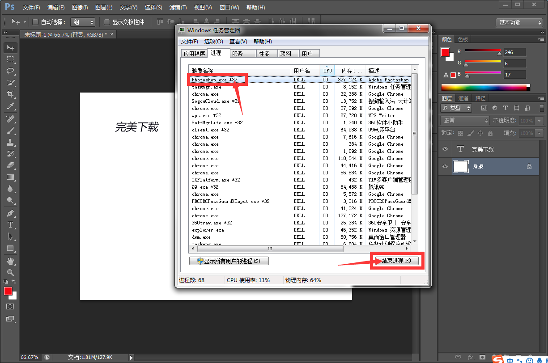Select the Path Selection tool

coord(10,236)
